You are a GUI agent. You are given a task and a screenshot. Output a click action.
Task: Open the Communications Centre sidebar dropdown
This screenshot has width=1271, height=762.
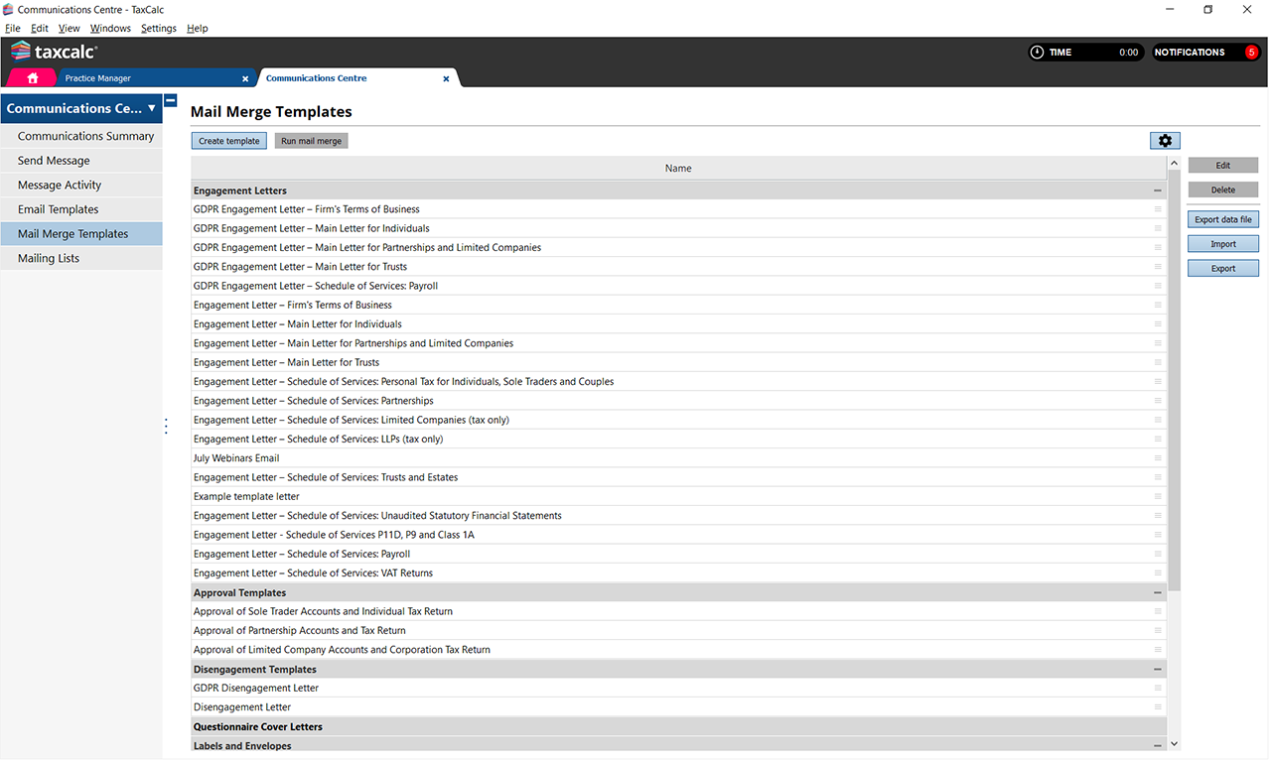pos(152,108)
